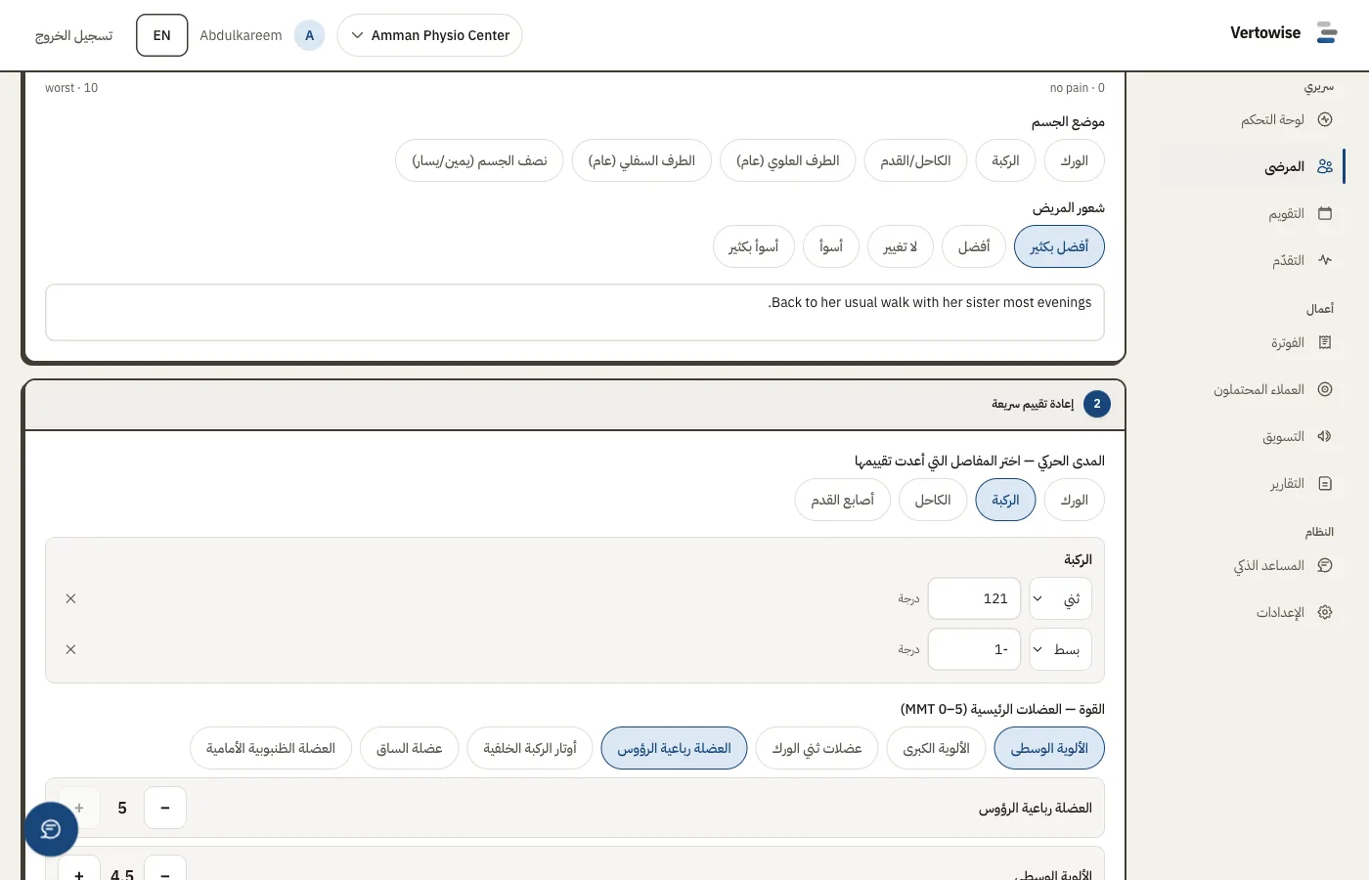1369x880 pixels.
Task: Choose لا تغيير patient feeling chip
Action: [x=901, y=246]
